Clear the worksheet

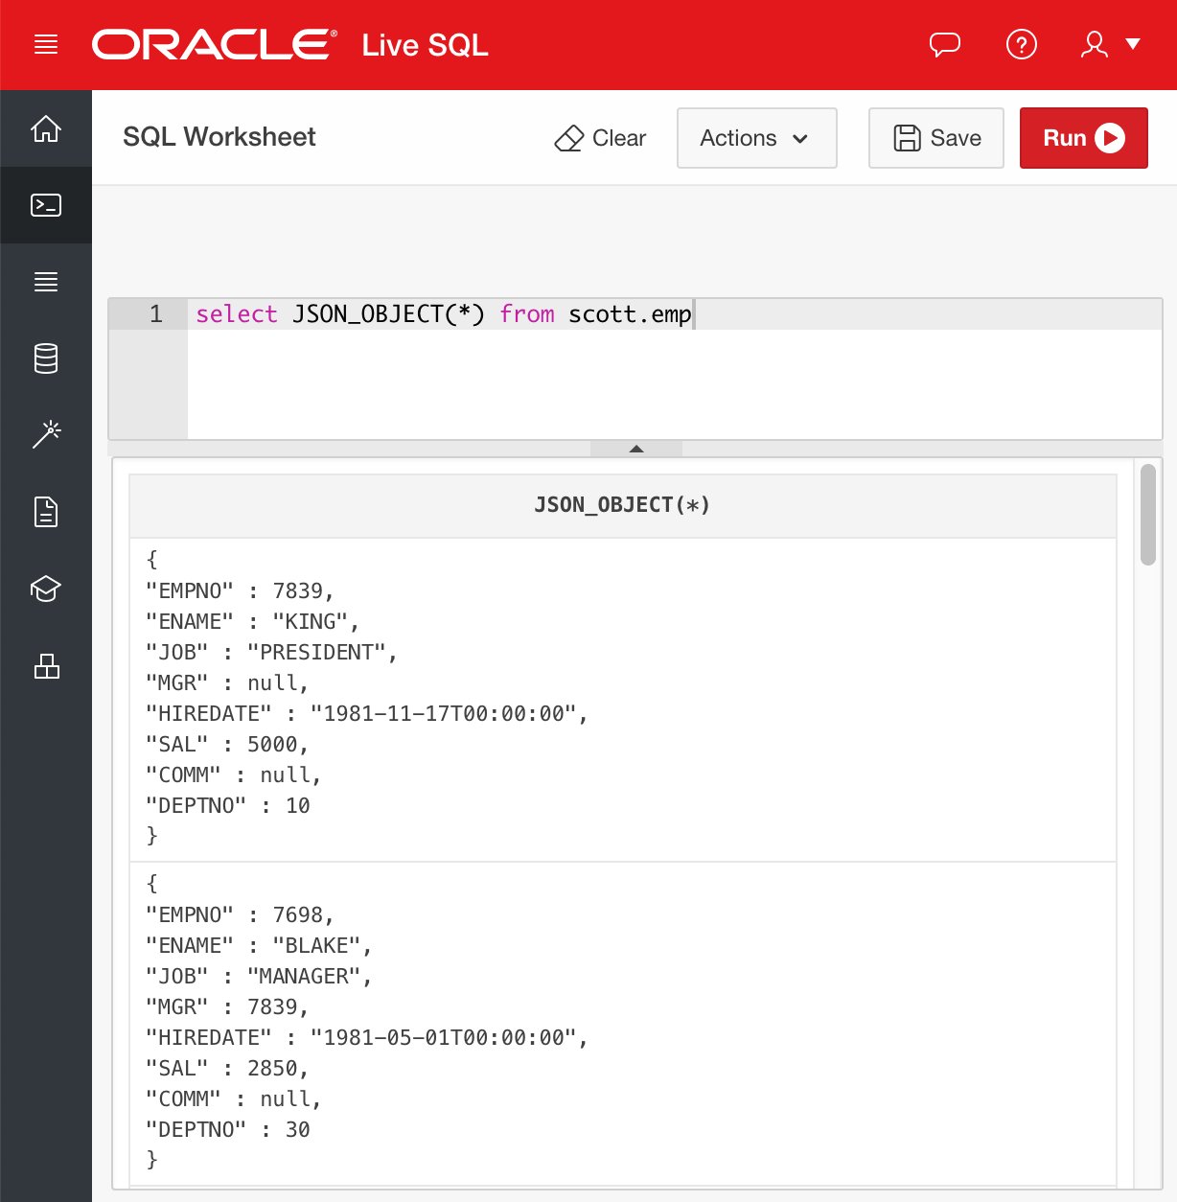(x=601, y=138)
